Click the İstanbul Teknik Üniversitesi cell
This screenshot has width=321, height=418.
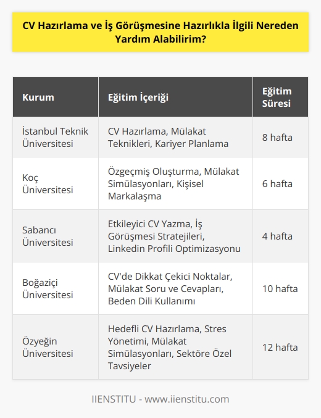[x=56, y=137]
